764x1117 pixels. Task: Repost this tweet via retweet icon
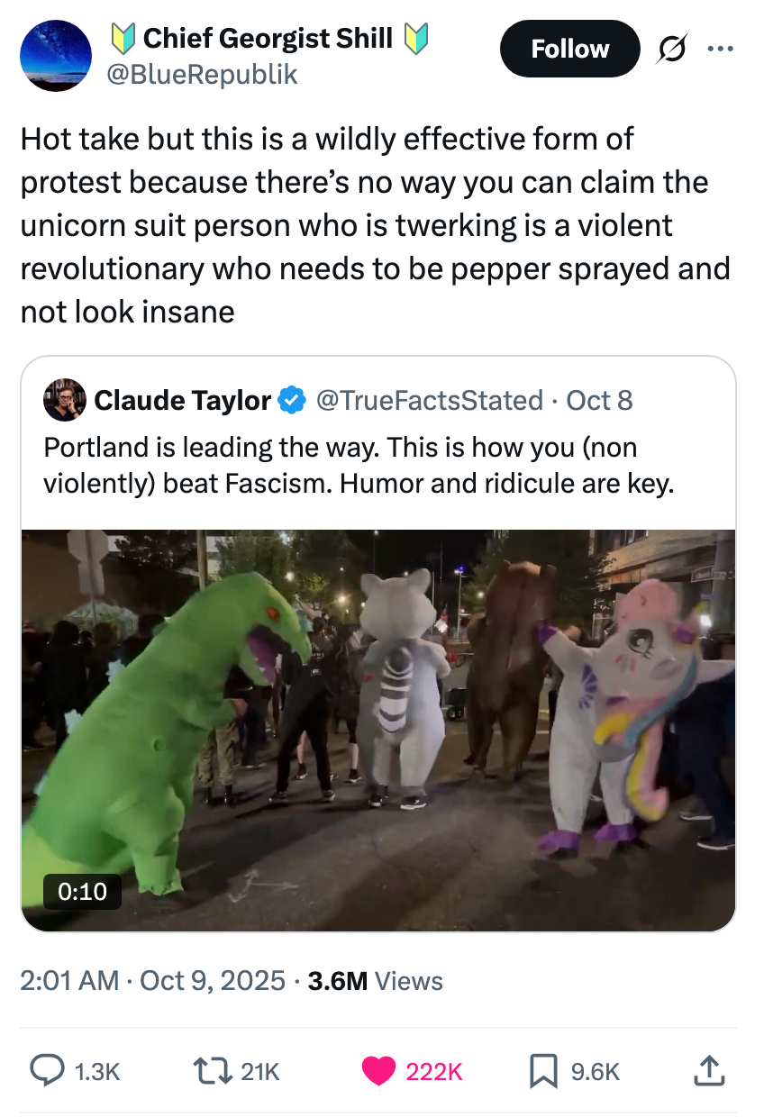(208, 1070)
